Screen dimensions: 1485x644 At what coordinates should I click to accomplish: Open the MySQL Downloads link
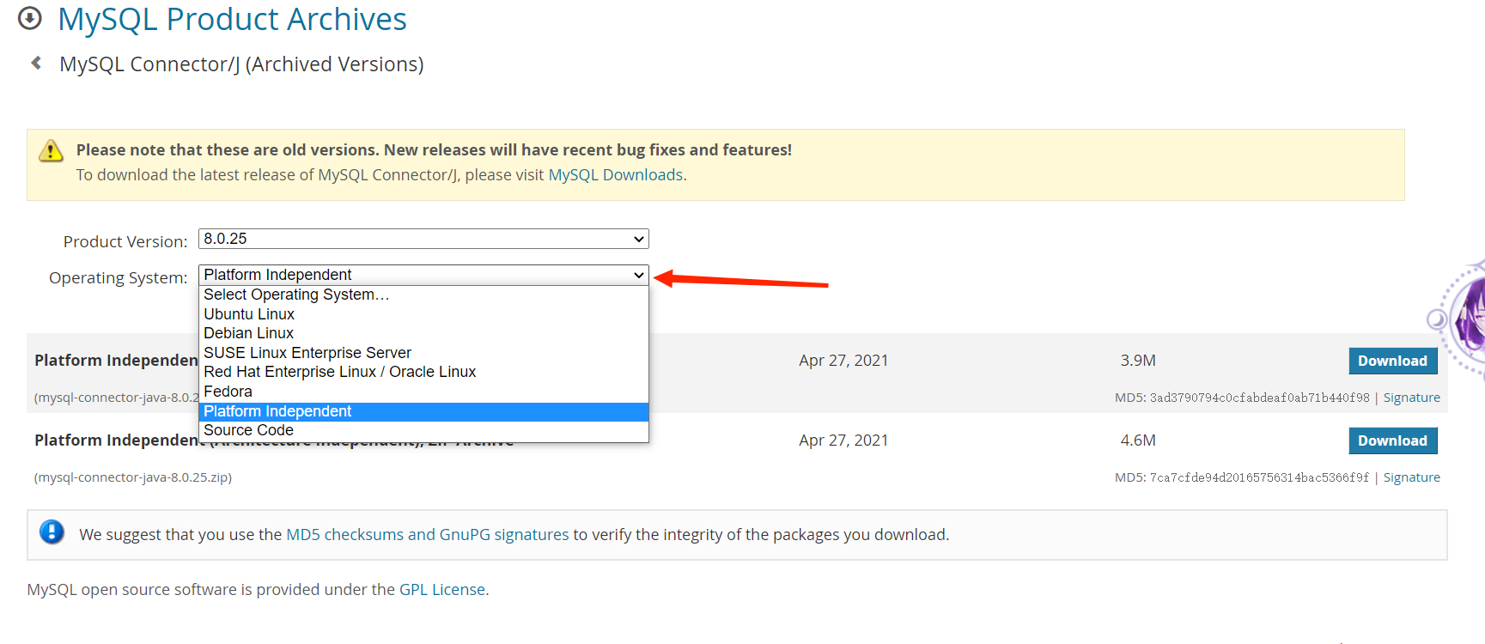point(616,175)
